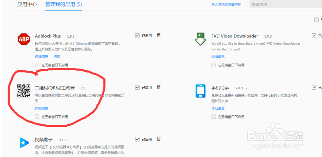The width and height of the screenshot is (322, 157).
Task: Click the FVD Video Downloader title text
Action: (x=235, y=36)
